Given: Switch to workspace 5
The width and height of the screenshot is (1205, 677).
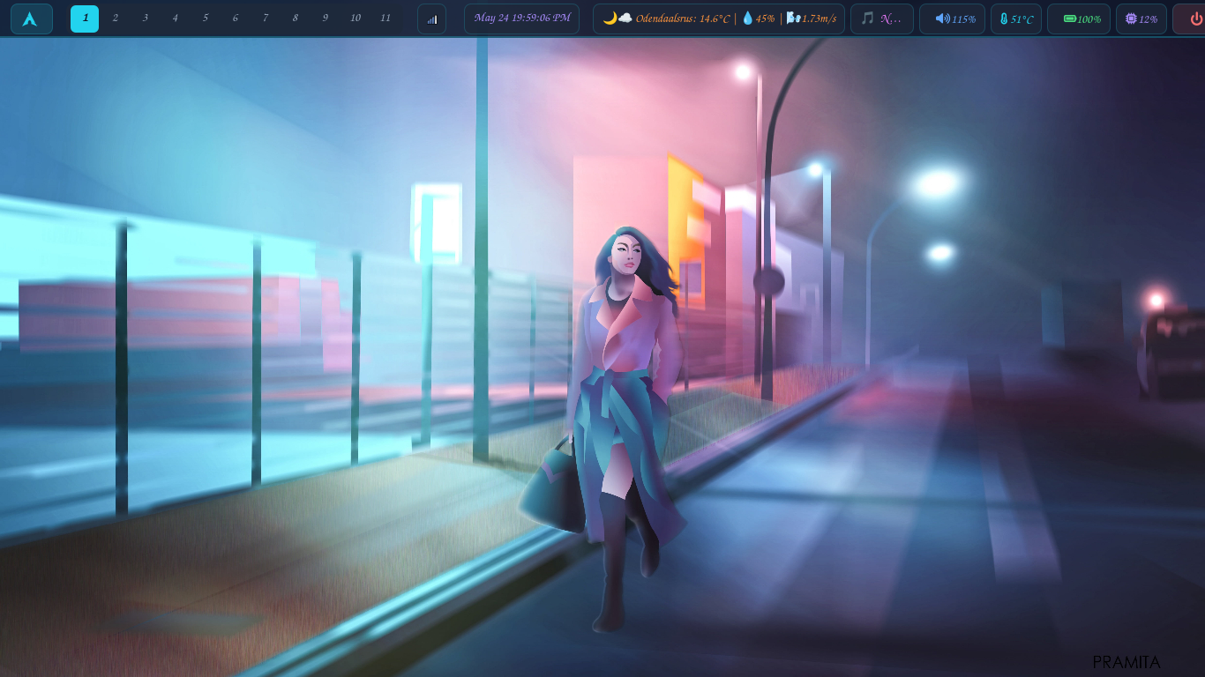Looking at the screenshot, I should [x=205, y=19].
